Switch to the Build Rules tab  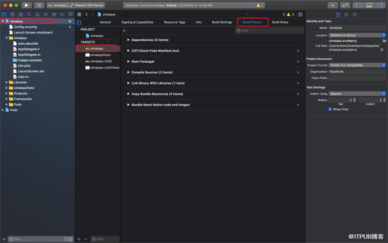coord(280,22)
